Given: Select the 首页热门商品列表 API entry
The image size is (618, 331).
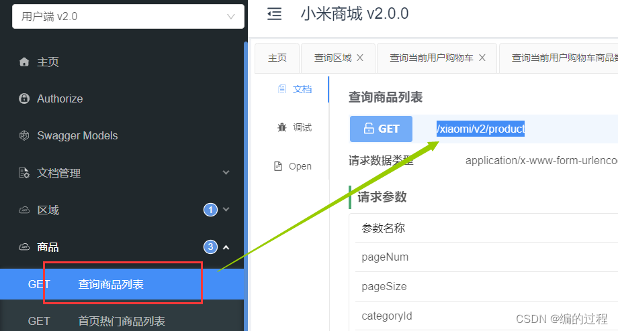Looking at the screenshot, I should click(122, 321).
